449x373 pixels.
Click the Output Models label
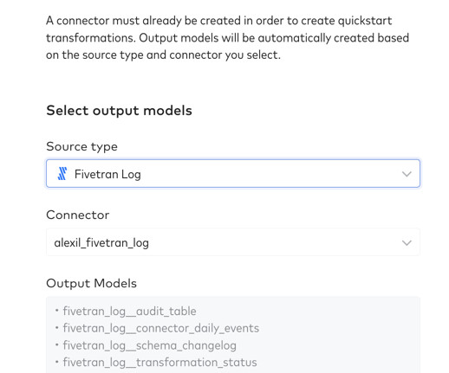coord(91,283)
